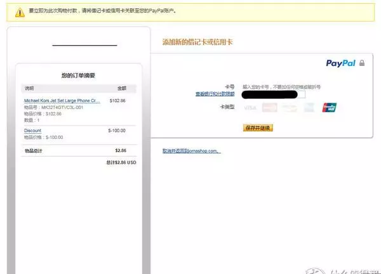Click the 添加新的借记卡或信用卡 heading

click(x=197, y=42)
